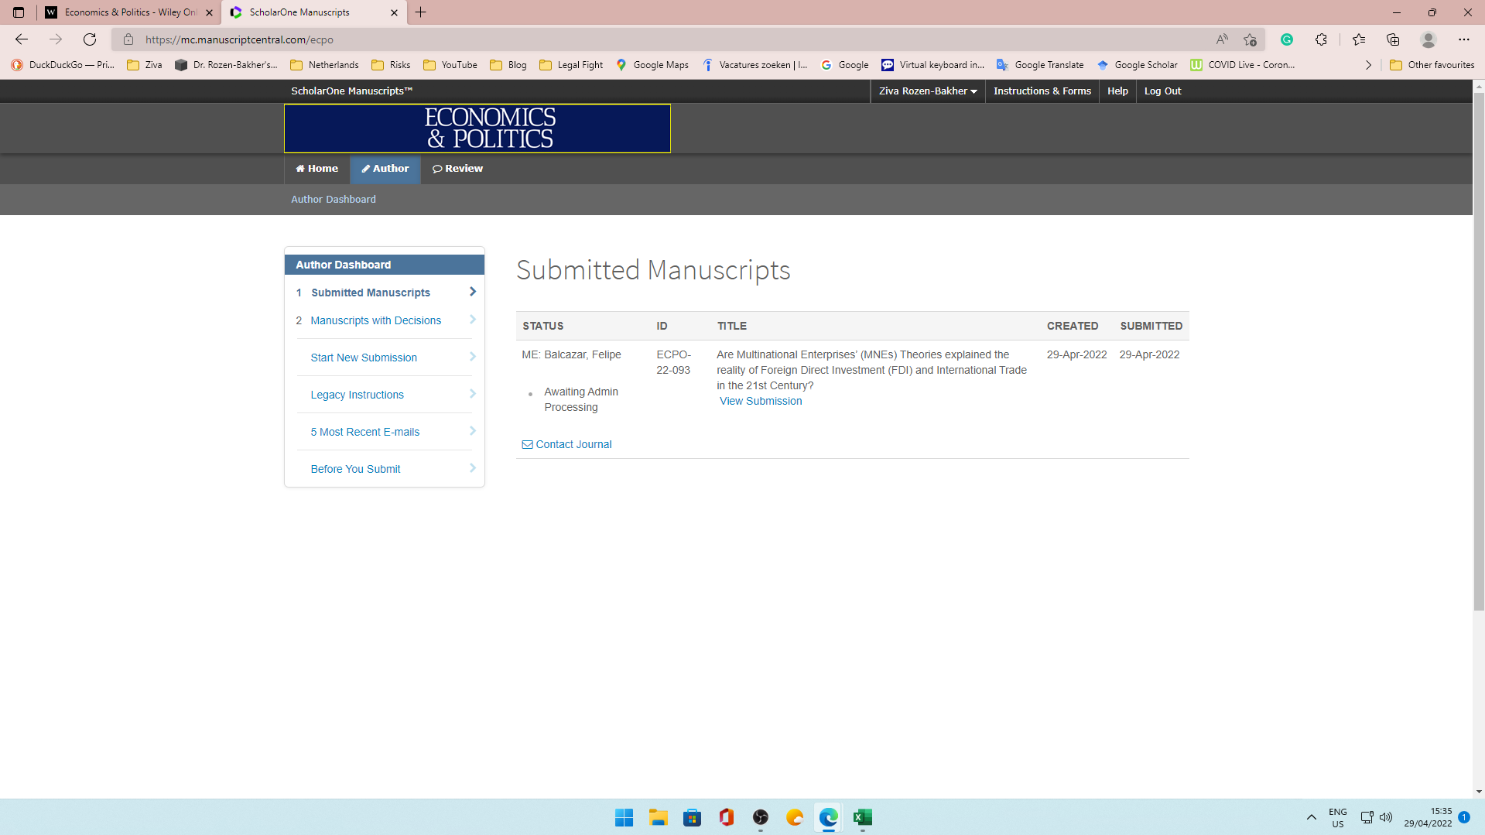The height and width of the screenshot is (835, 1485).
Task: Open File Explorer from taskbar
Action: (659, 817)
